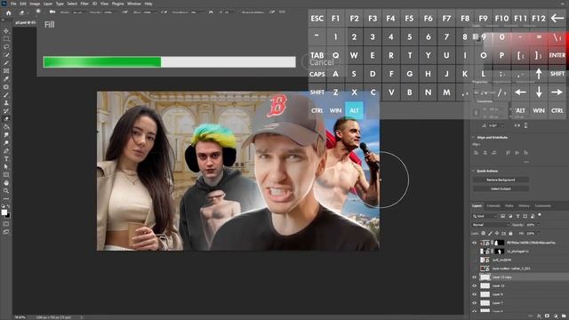Click the shape layer filter icon
The height and width of the screenshot is (320, 569).
tap(525, 216)
